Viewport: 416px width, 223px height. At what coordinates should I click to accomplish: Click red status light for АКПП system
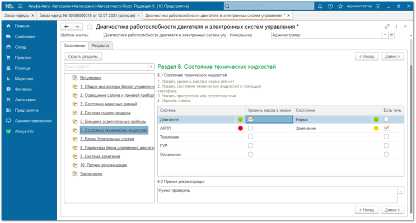tap(240, 128)
